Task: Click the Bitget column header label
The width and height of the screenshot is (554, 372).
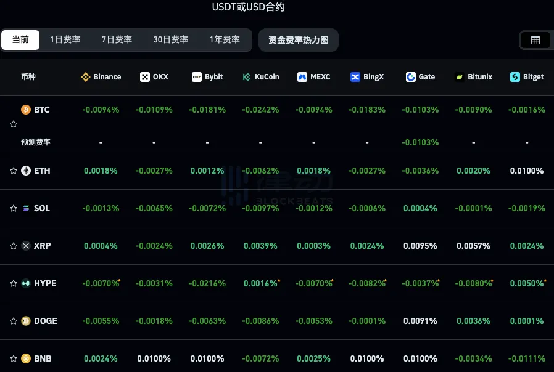Action: click(x=533, y=77)
